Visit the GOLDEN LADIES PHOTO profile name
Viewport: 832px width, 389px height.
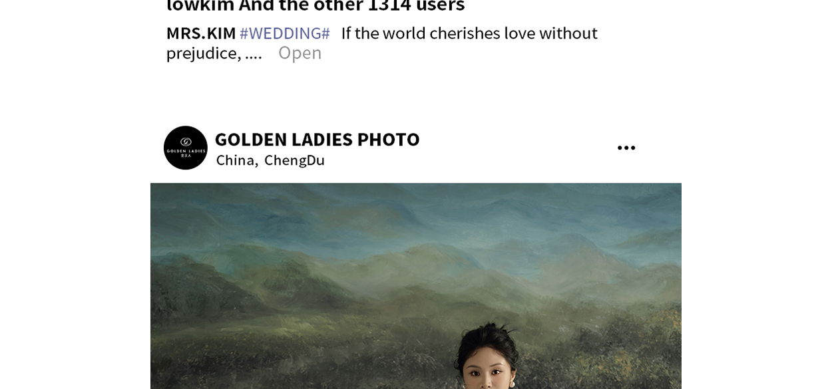click(x=317, y=139)
